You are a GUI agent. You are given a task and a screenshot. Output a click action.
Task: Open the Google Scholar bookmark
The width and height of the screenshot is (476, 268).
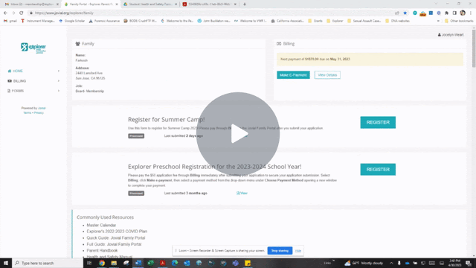coord(72,21)
